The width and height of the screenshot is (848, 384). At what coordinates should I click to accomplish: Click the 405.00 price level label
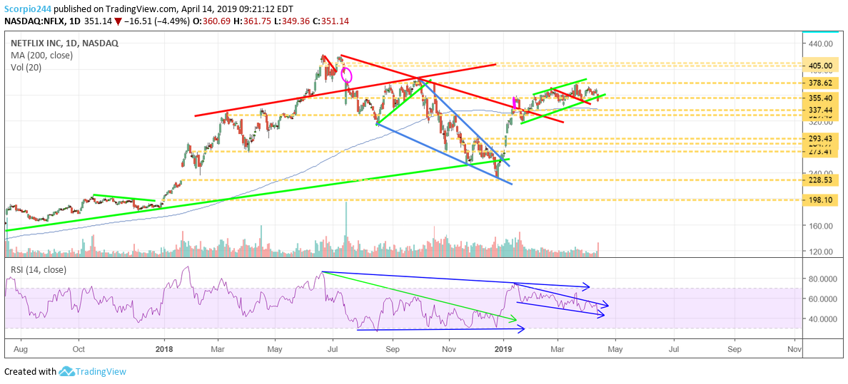(x=820, y=65)
